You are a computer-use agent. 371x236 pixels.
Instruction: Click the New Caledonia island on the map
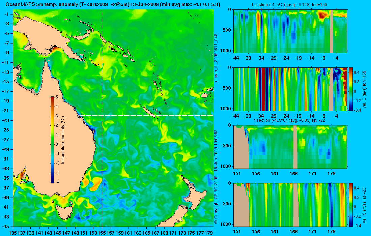pos(149,112)
